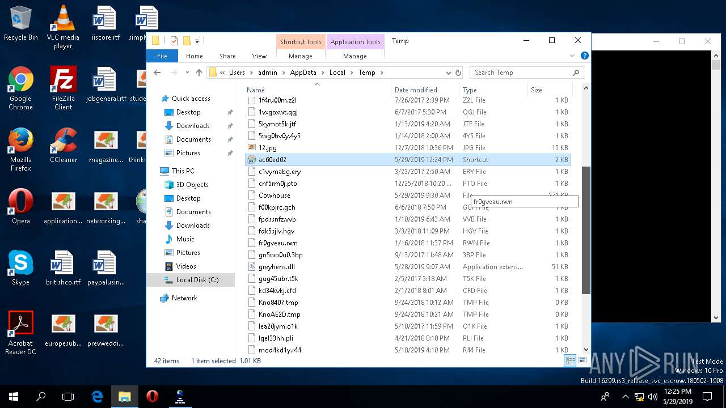Click the file list vertical scrollbar thumb
Image resolution: width=726 pixels, height=408 pixels.
click(586, 230)
